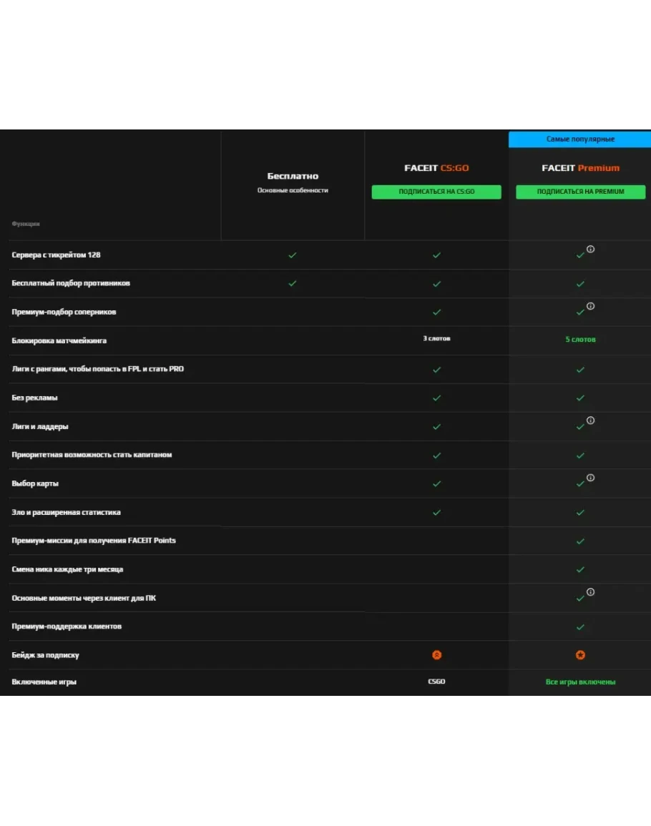Click the 'Премиум-миссии для получения FACEIT Points' label
The image size is (651, 826).
click(94, 541)
